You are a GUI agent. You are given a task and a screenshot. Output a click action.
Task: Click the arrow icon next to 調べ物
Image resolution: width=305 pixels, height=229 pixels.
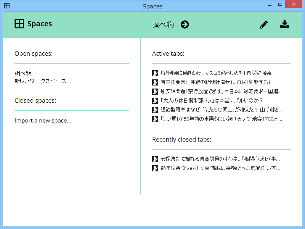click(x=185, y=25)
